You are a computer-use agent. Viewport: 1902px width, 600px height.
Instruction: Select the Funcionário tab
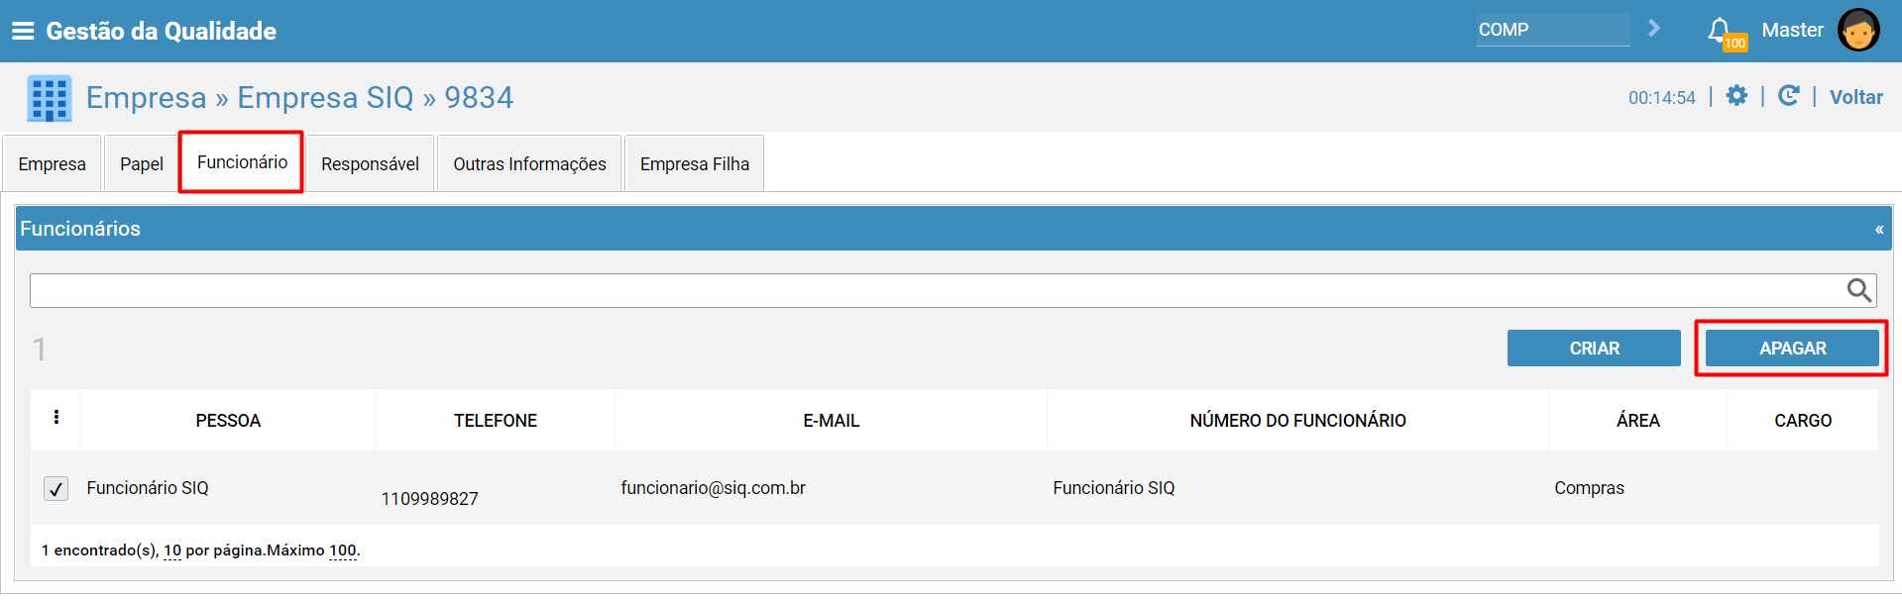point(242,162)
